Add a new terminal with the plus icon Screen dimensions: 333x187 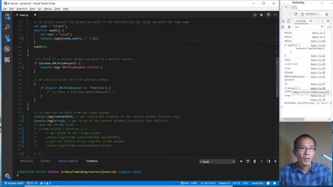coord(241,162)
